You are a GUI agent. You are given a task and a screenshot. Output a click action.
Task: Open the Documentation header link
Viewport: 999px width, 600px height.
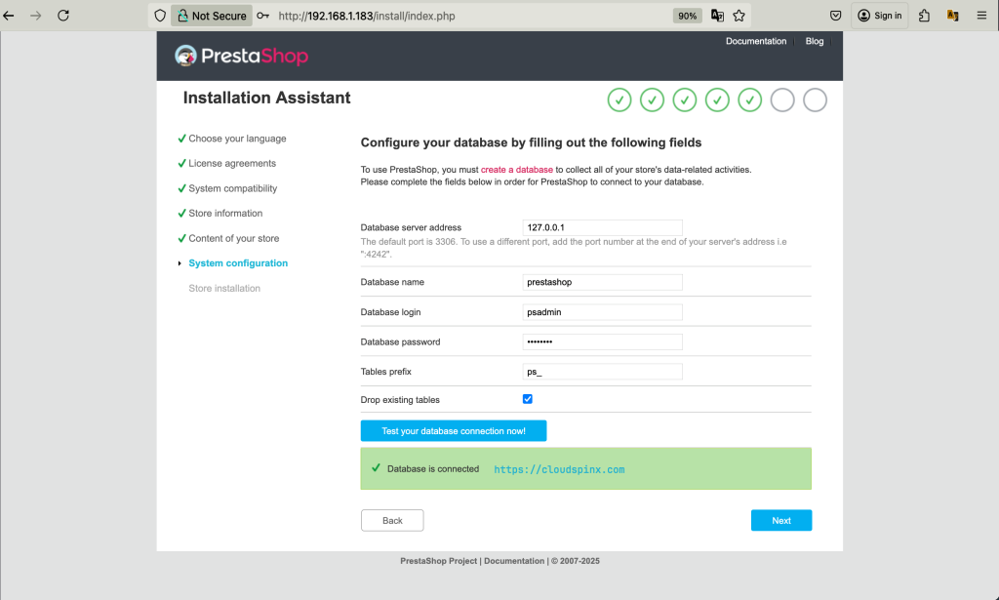[756, 41]
